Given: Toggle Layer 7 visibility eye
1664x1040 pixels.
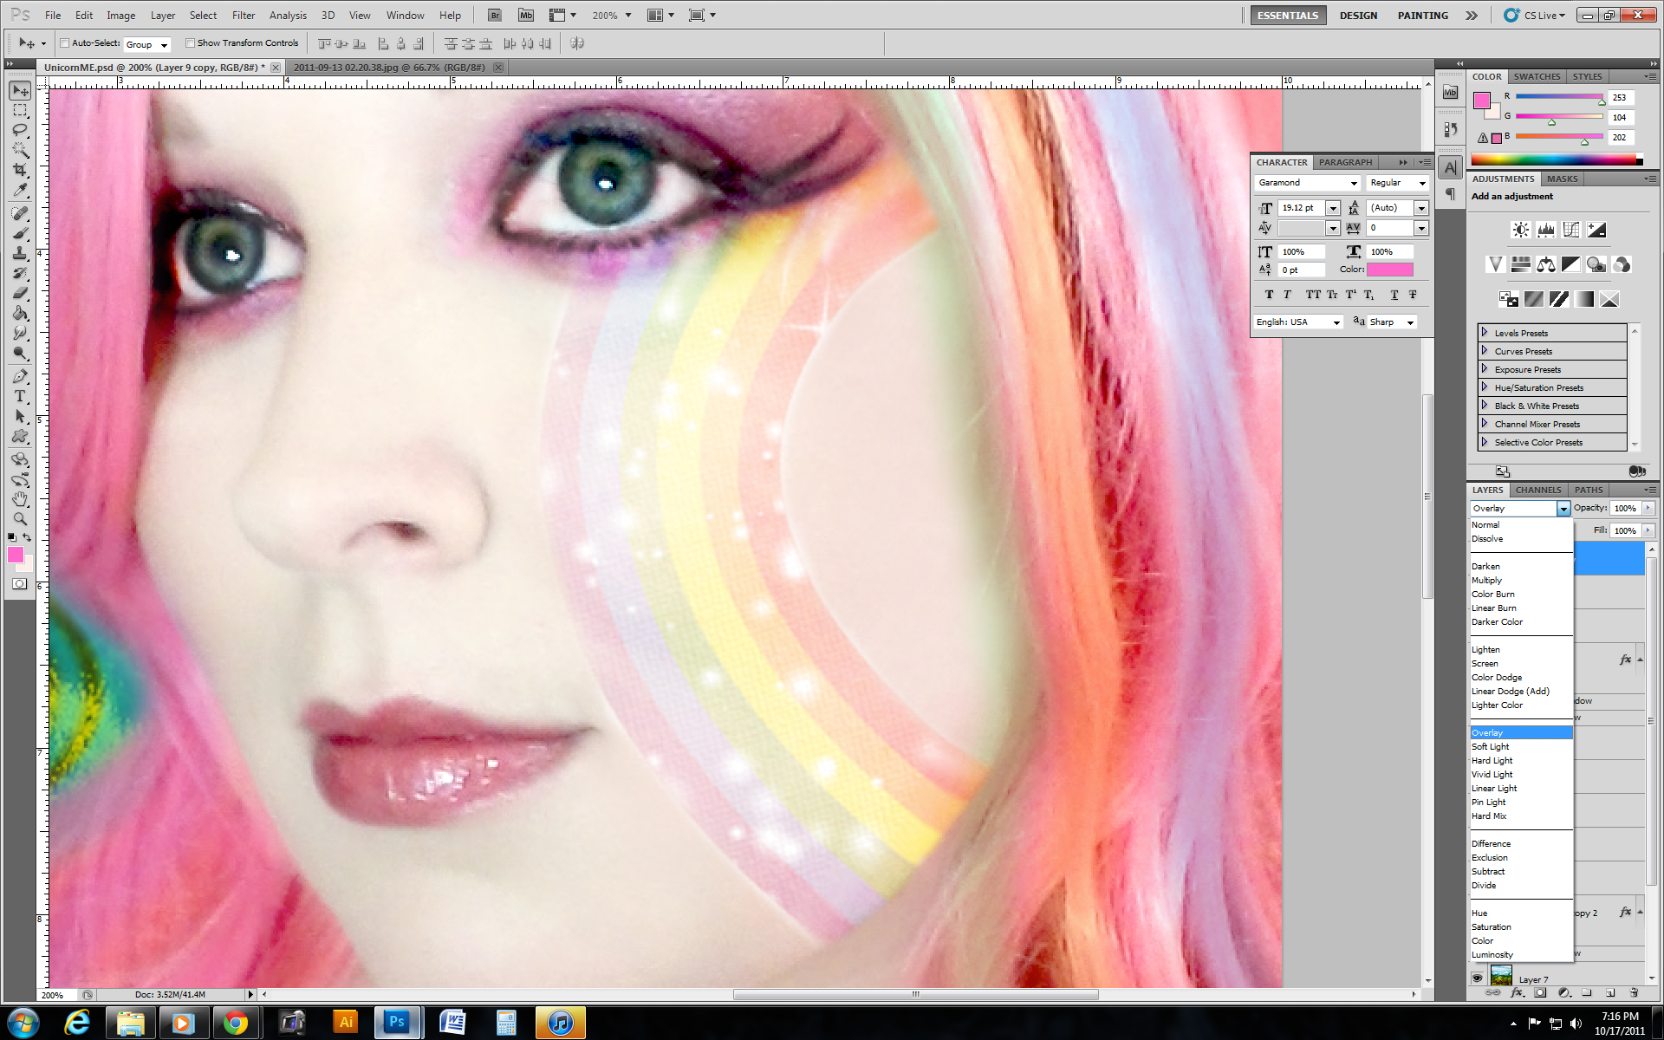Looking at the screenshot, I should pos(1477,978).
